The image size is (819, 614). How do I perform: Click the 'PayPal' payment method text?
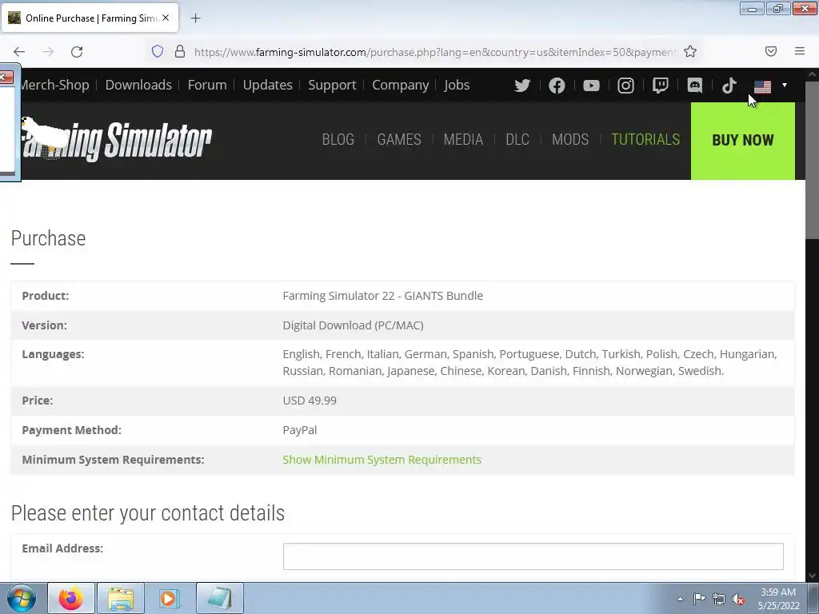tap(300, 430)
